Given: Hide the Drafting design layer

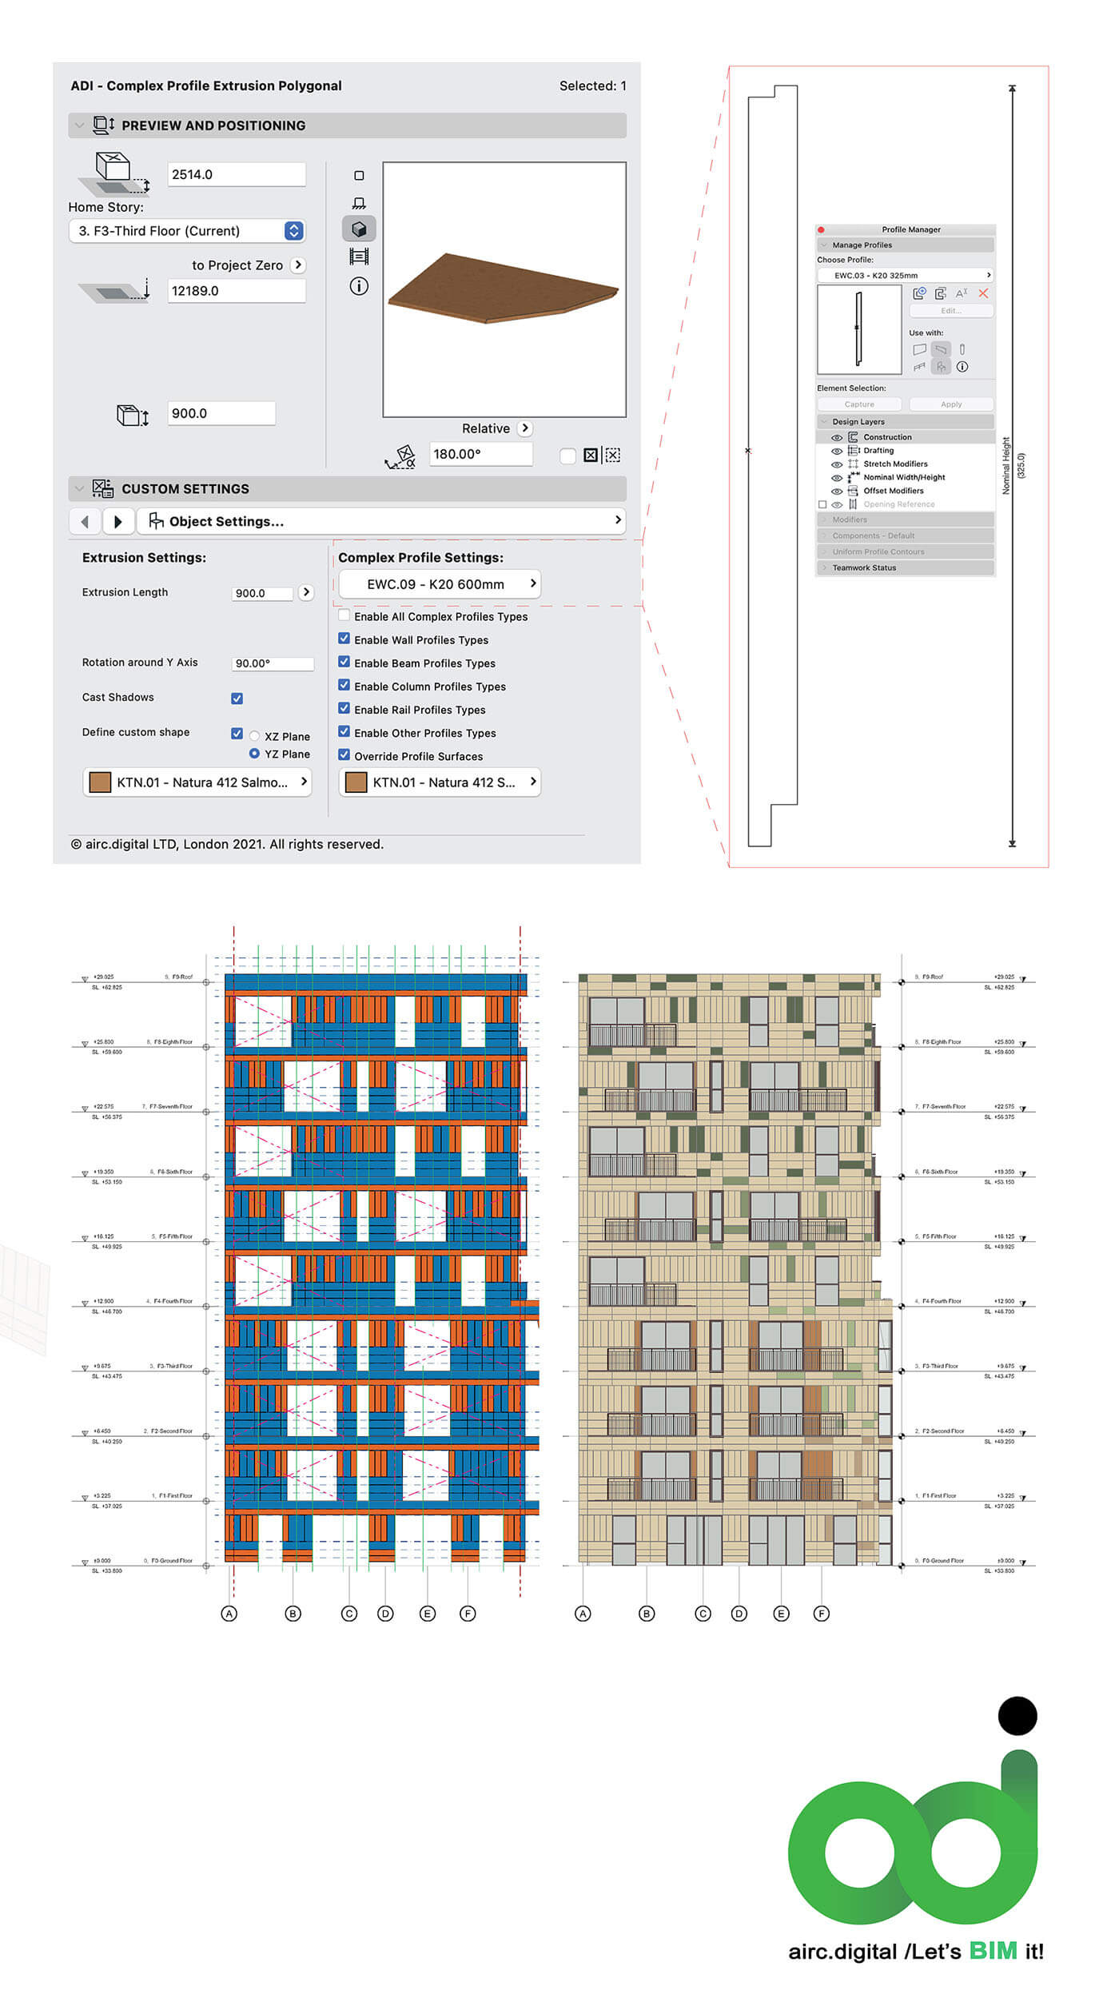Looking at the screenshot, I should click(837, 451).
